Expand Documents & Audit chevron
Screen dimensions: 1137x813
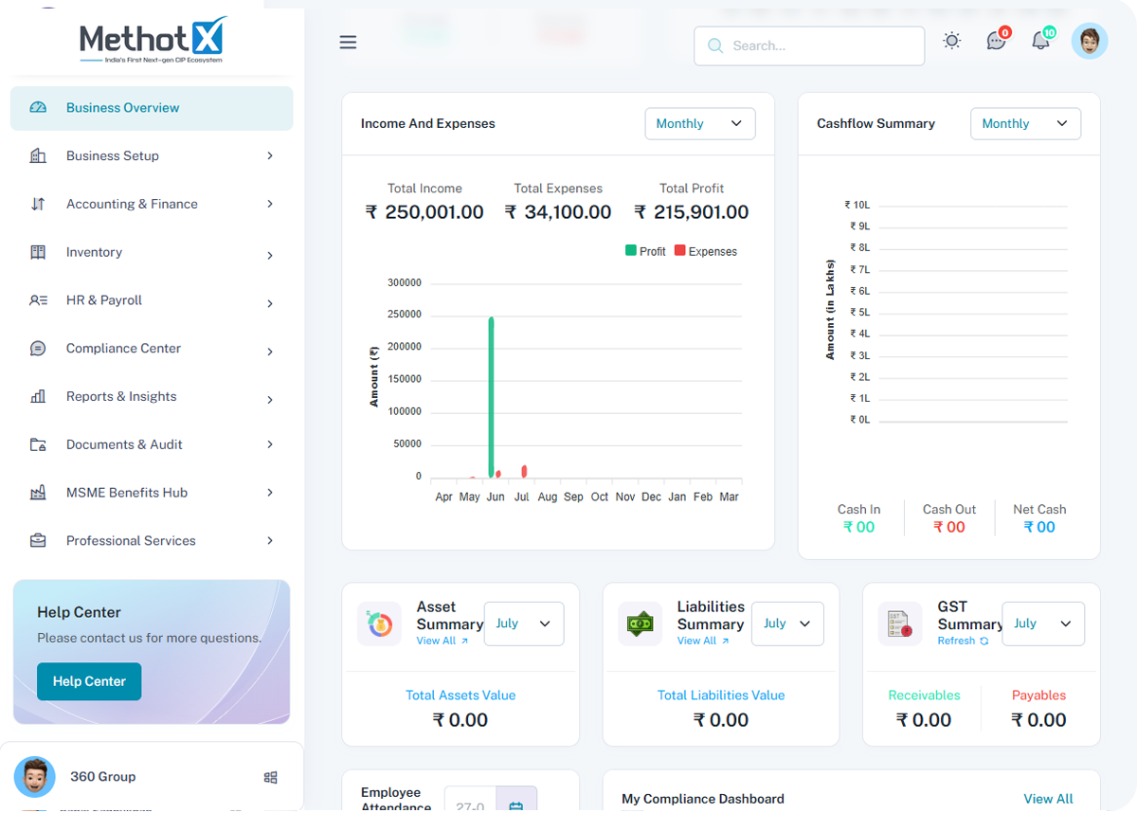click(x=270, y=444)
